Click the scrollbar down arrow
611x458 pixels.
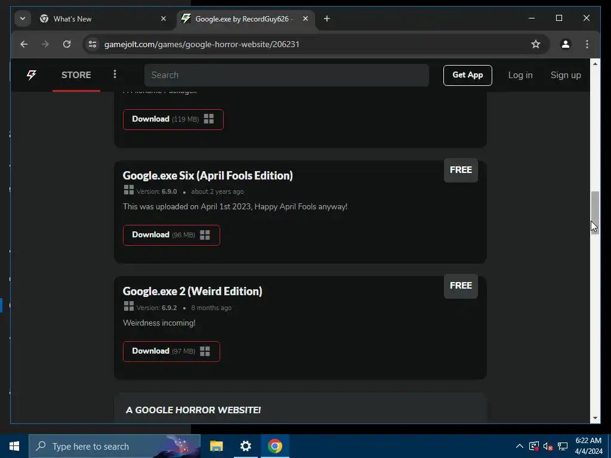pyautogui.click(x=595, y=418)
